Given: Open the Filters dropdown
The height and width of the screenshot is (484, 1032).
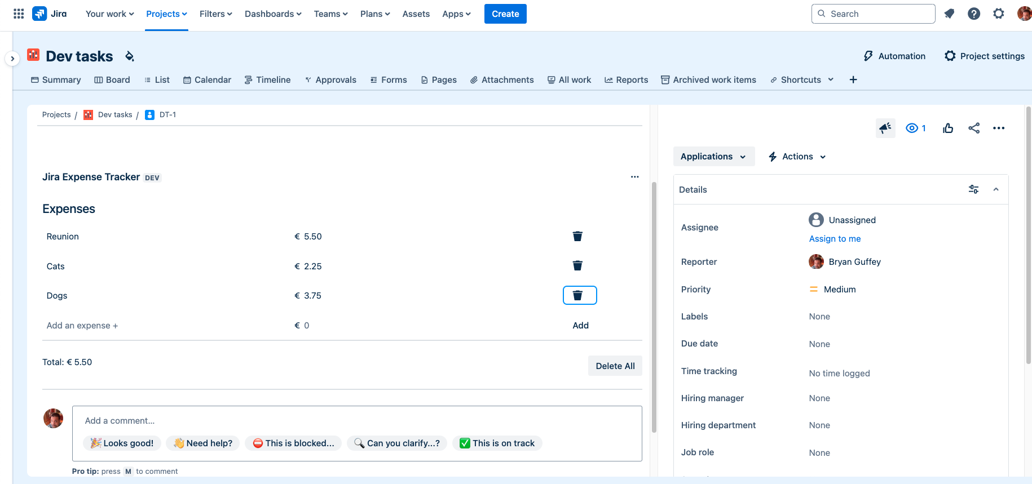Looking at the screenshot, I should point(216,14).
